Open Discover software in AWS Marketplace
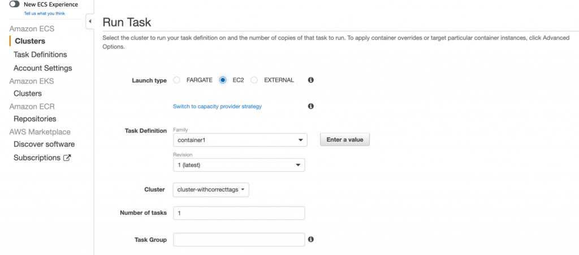The height and width of the screenshot is (255, 579). click(x=44, y=144)
